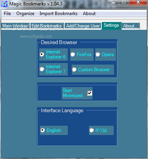Image resolution: width=148 pixels, height=159 pixels.
Task: Select Internet Explorer 6 radio button
Action: coord(42,54)
